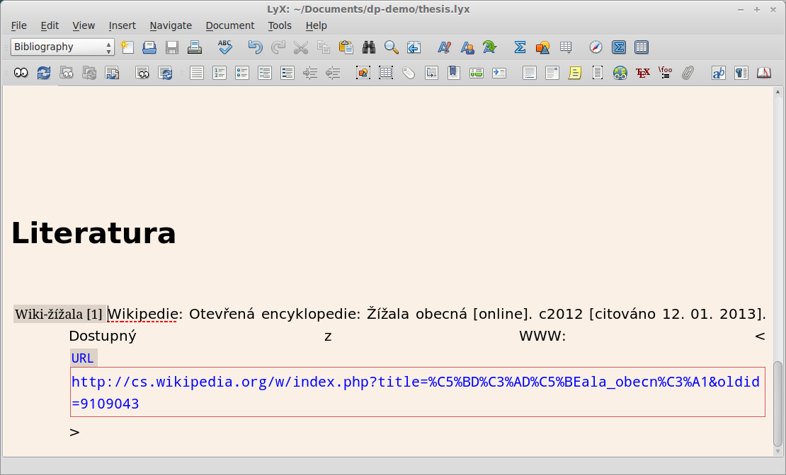Update other output formats

[x=165, y=73]
